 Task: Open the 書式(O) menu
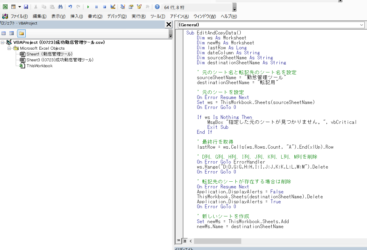click(95, 16)
